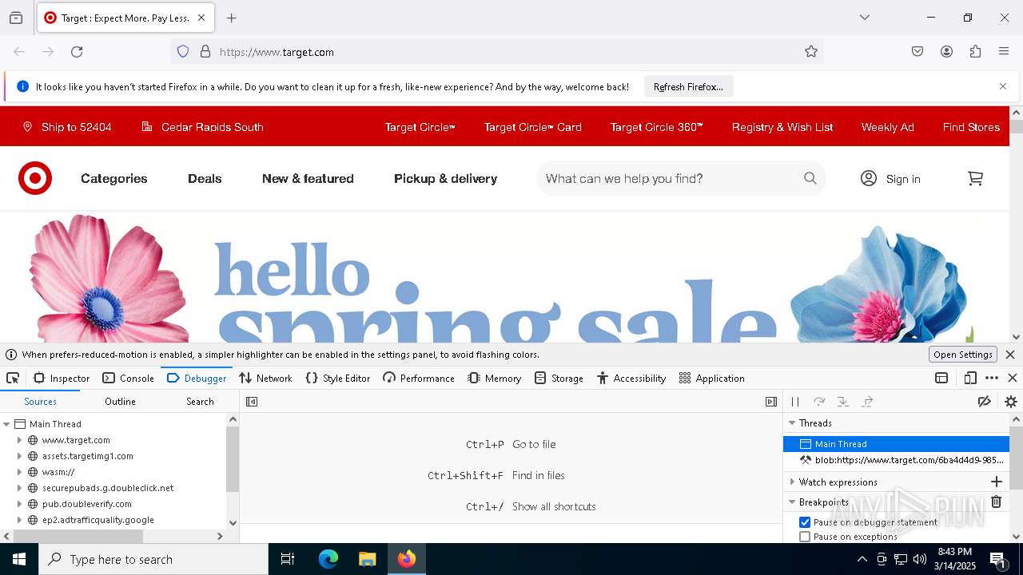Switch to the Performance panel

(x=419, y=379)
